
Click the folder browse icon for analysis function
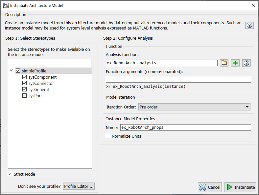(224, 63)
